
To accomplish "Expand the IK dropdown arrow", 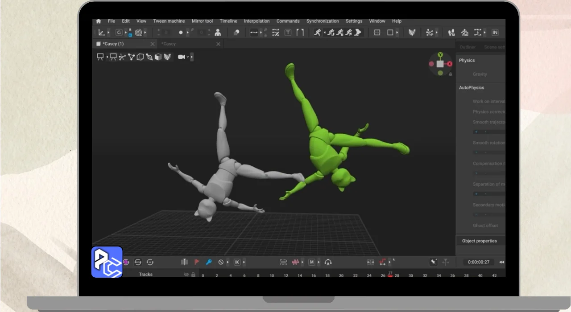I will 244,262.
